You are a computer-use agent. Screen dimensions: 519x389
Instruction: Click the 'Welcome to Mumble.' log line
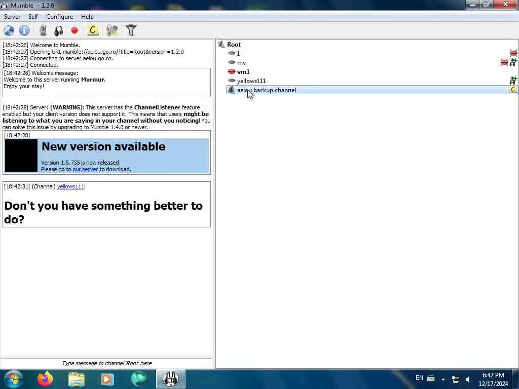[x=42, y=45]
